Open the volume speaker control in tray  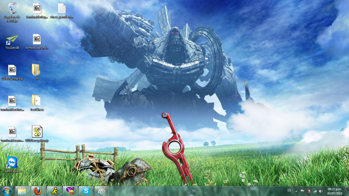[x=321, y=191]
